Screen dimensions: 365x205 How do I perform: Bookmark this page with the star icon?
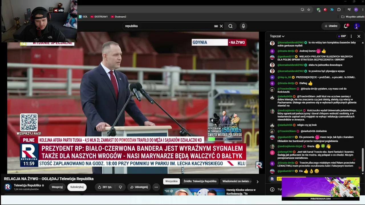click(309, 10)
